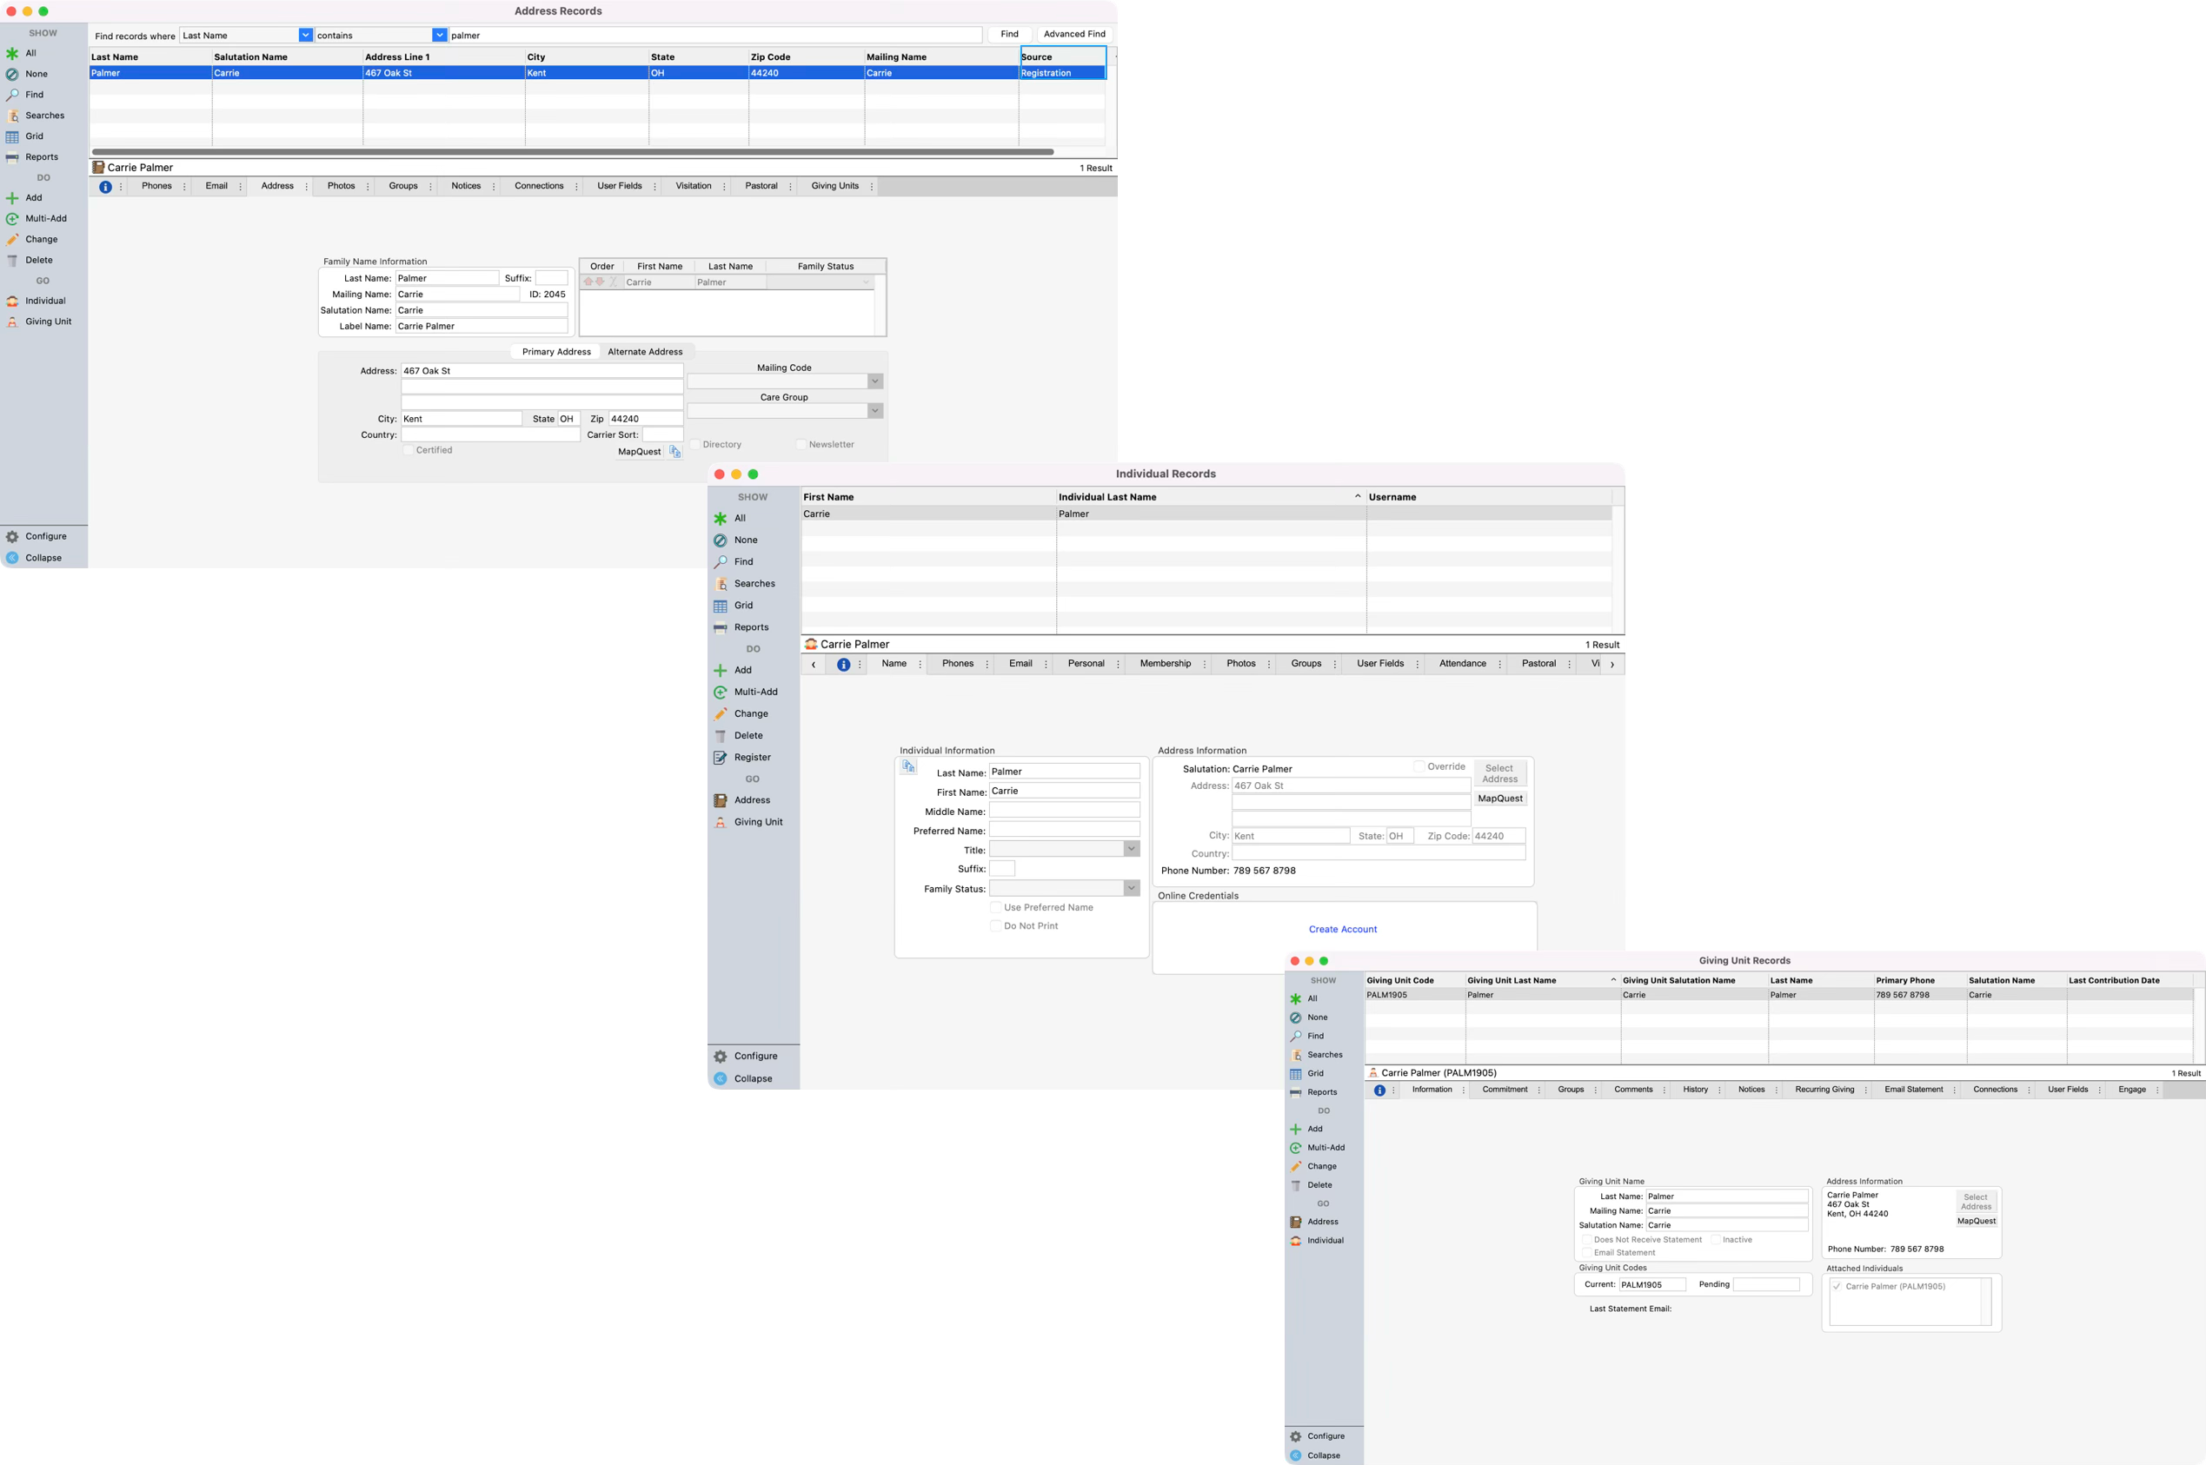2206x1465 pixels.
Task: Click info icon in Giving Unit Records tab bar
Action: 1380,1090
